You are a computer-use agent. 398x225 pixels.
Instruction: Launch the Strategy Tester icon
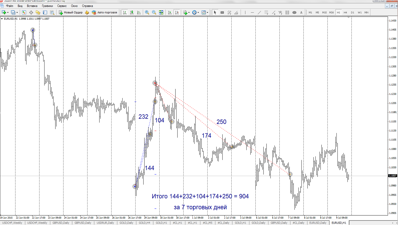click(x=52, y=12)
